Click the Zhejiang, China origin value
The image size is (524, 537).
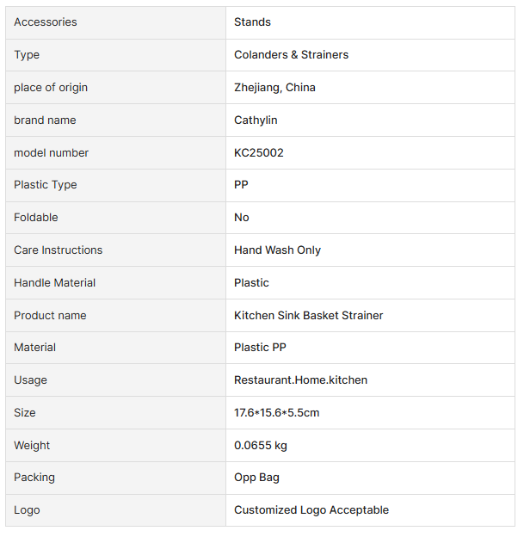(x=274, y=88)
